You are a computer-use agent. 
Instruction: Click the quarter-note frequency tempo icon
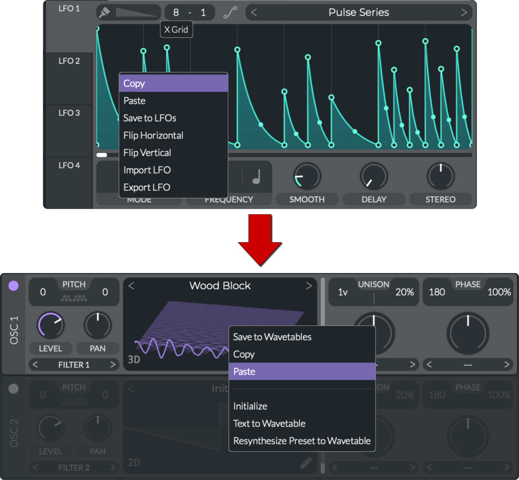[x=257, y=177]
